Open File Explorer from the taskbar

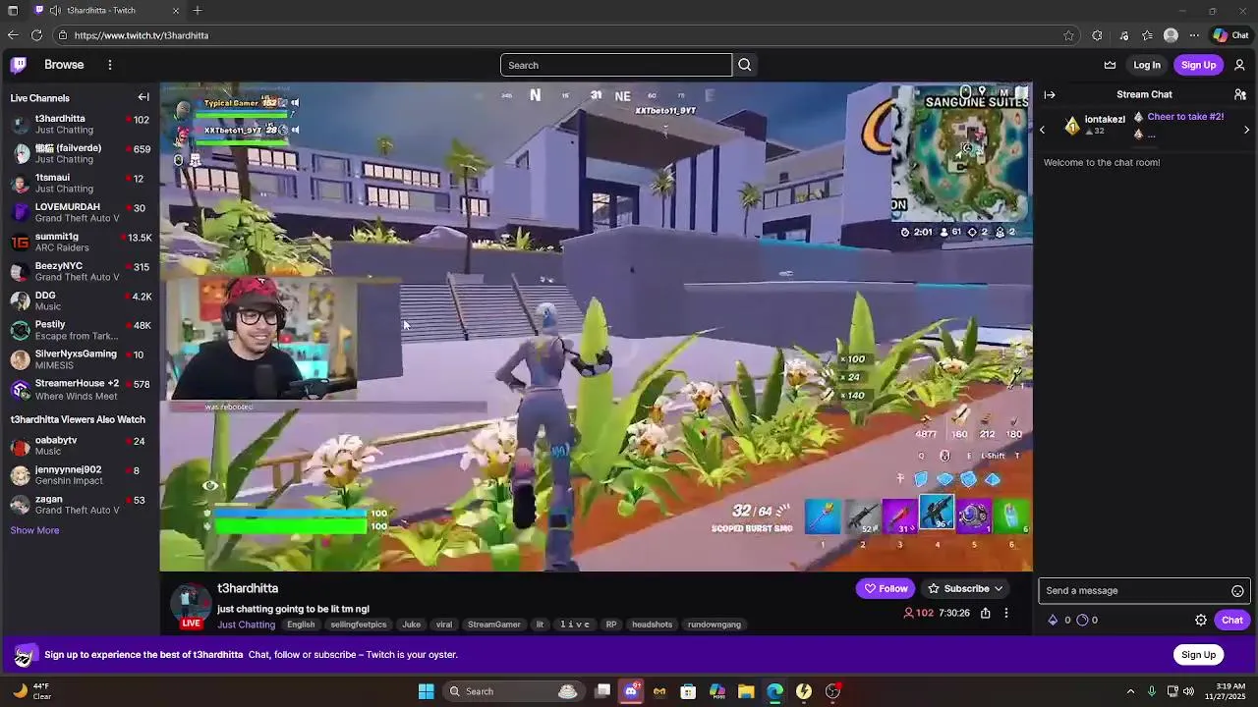tap(746, 691)
